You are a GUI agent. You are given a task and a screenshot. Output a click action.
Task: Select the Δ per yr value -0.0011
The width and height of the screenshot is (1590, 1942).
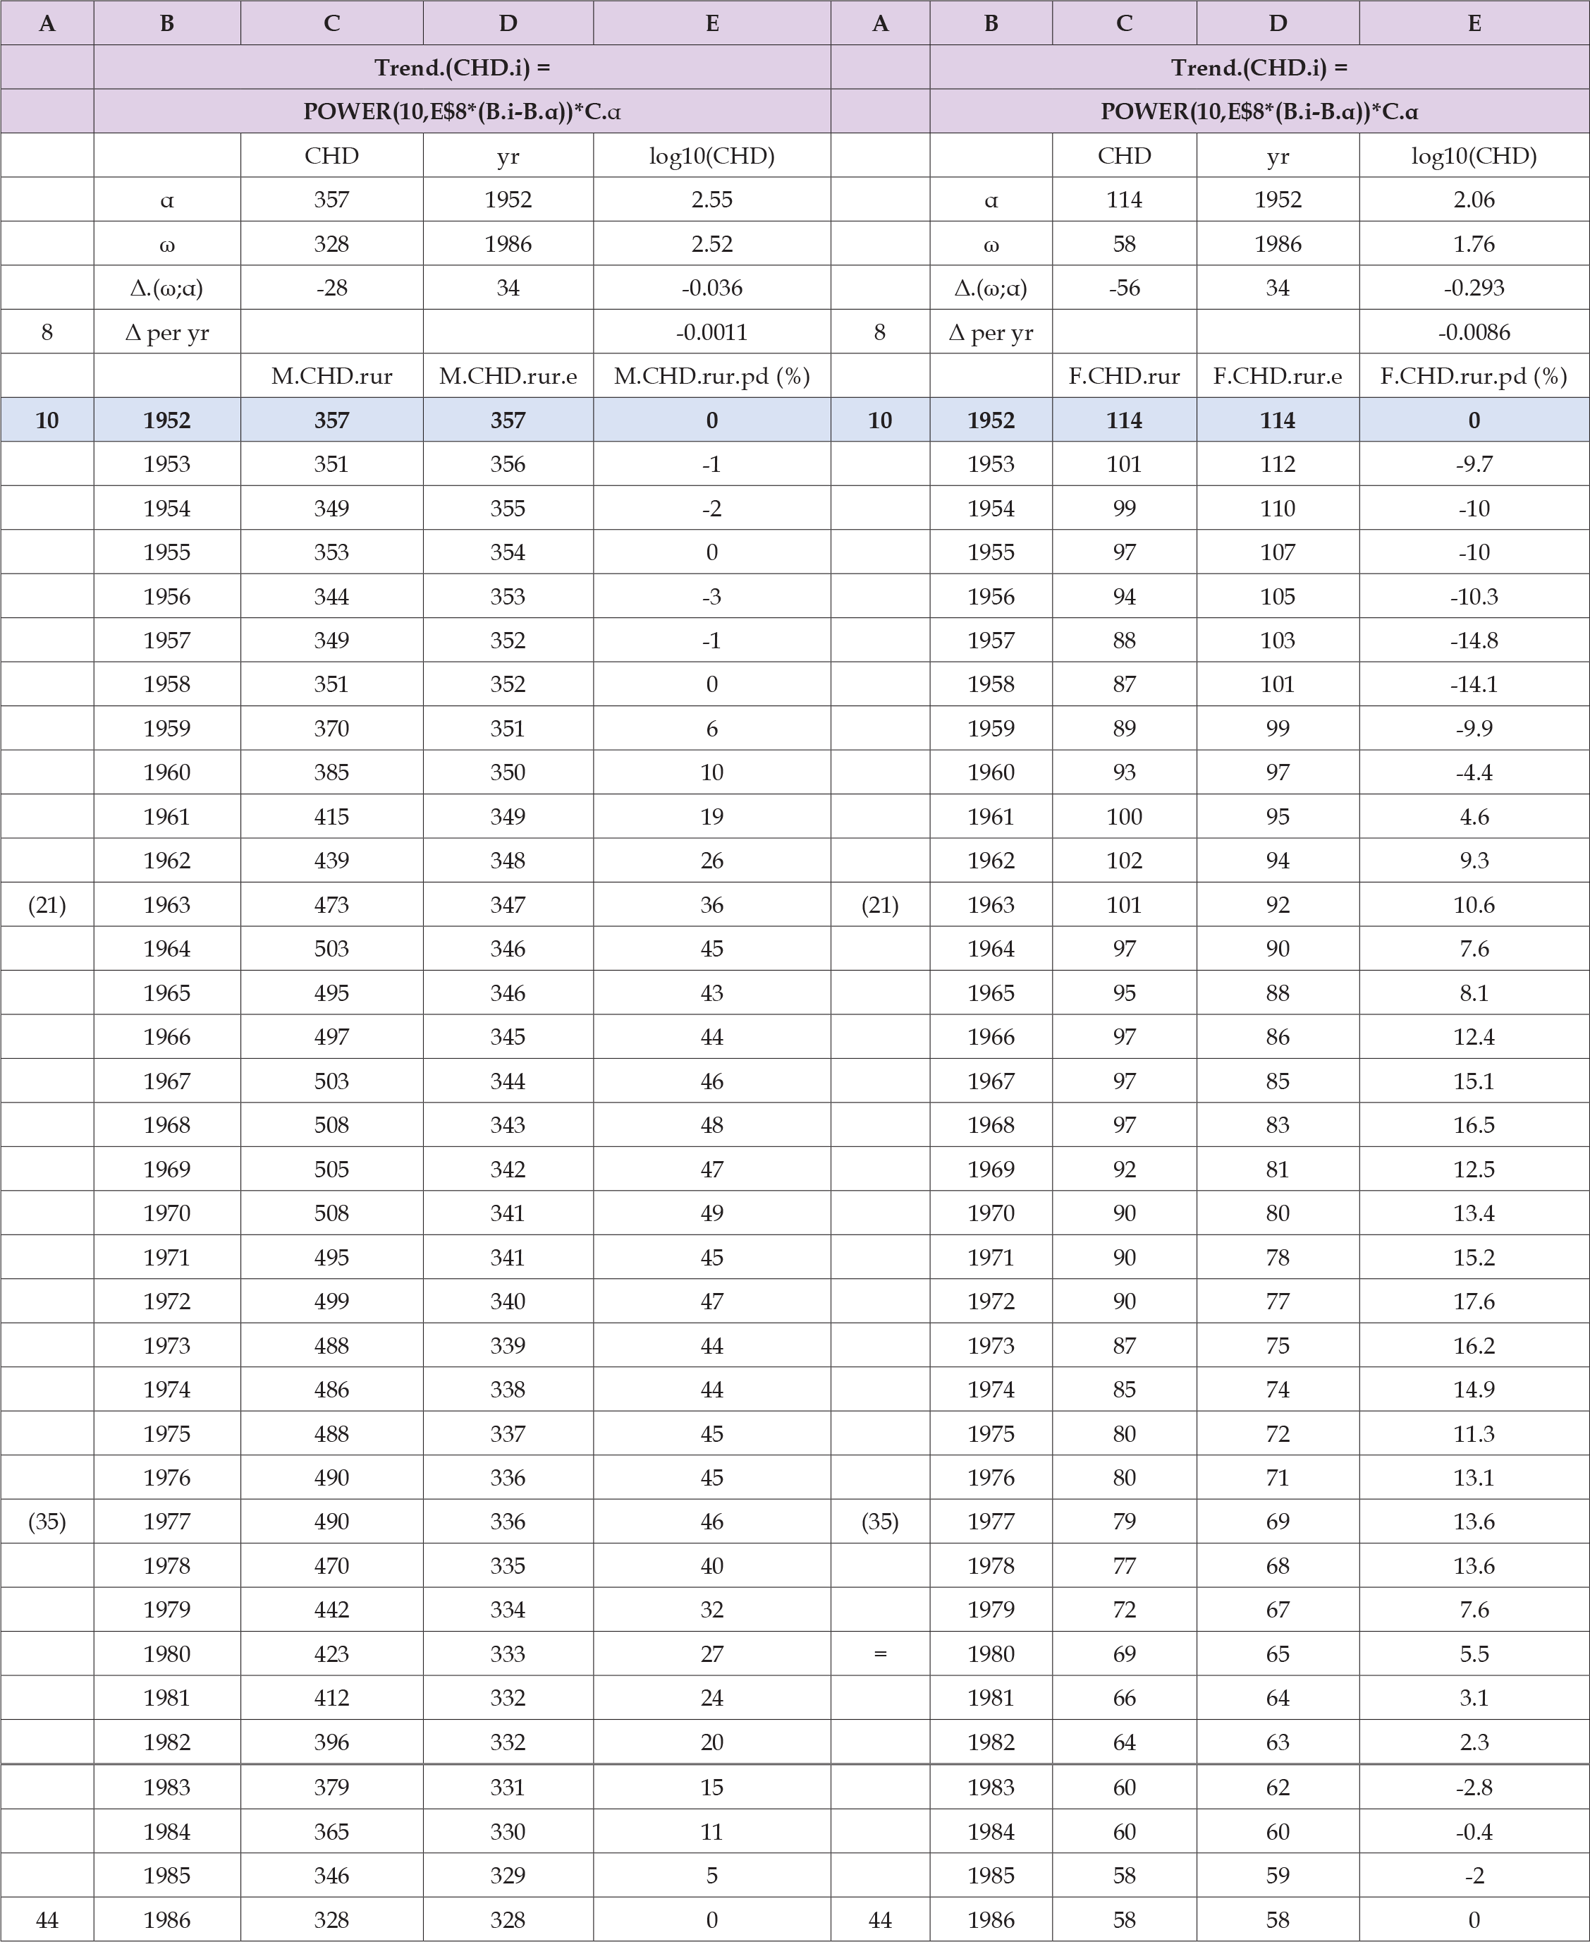(711, 332)
